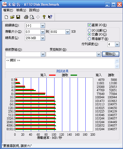
Task: Click the window resize grip in status bar
Action: 121,146
